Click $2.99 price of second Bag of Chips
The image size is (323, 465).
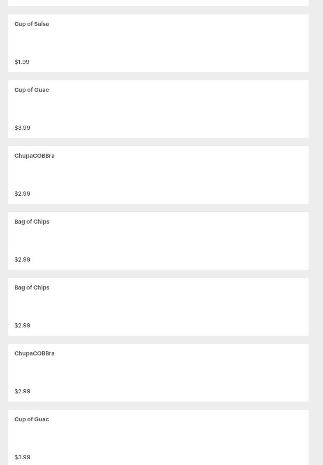pyautogui.click(x=22, y=325)
